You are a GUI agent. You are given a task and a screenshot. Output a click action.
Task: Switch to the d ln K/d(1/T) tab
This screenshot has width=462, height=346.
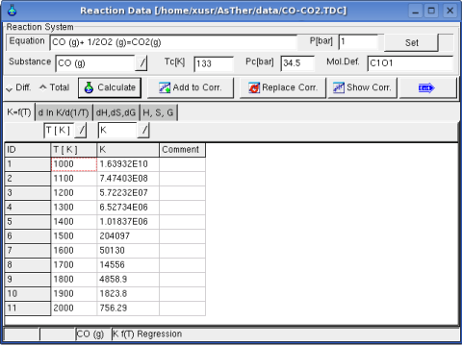[64, 112]
